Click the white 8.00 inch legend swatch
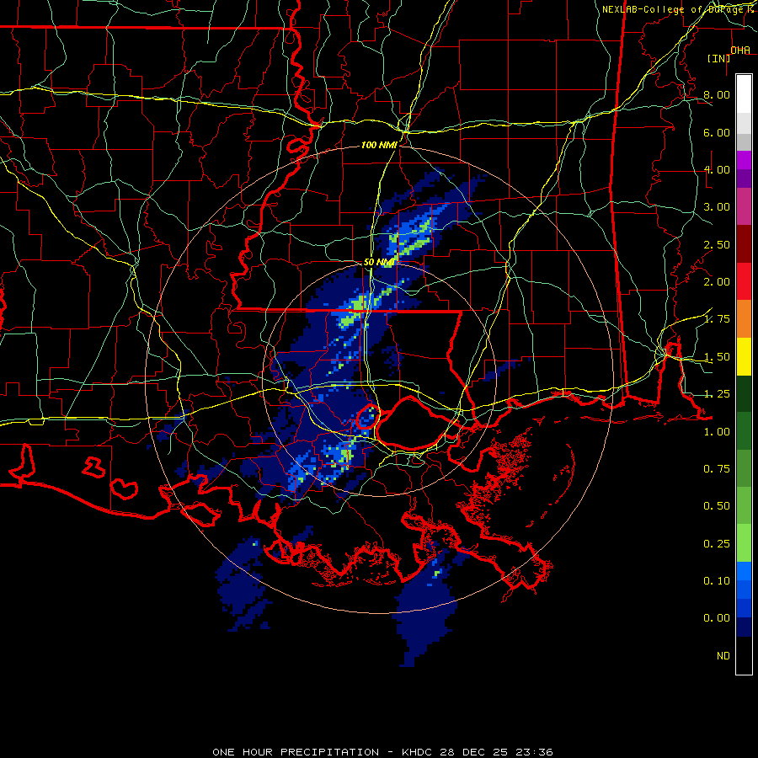The image size is (758, 758). (x=744, y=94)
